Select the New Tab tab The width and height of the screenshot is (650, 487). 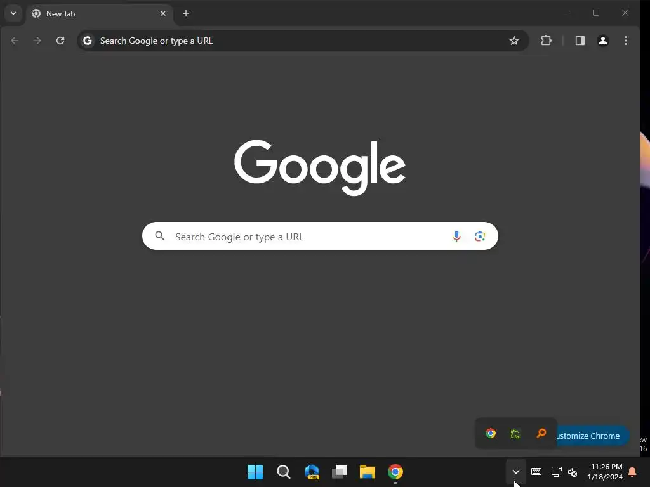(x=100, y=14)
